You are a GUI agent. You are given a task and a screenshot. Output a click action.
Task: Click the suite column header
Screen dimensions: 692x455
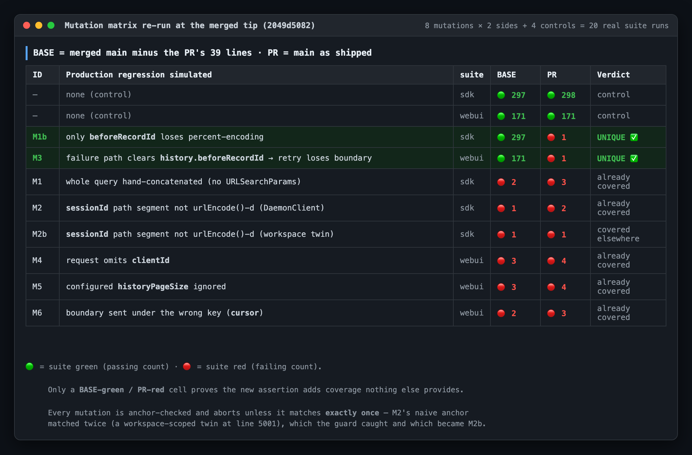point(472,75)
